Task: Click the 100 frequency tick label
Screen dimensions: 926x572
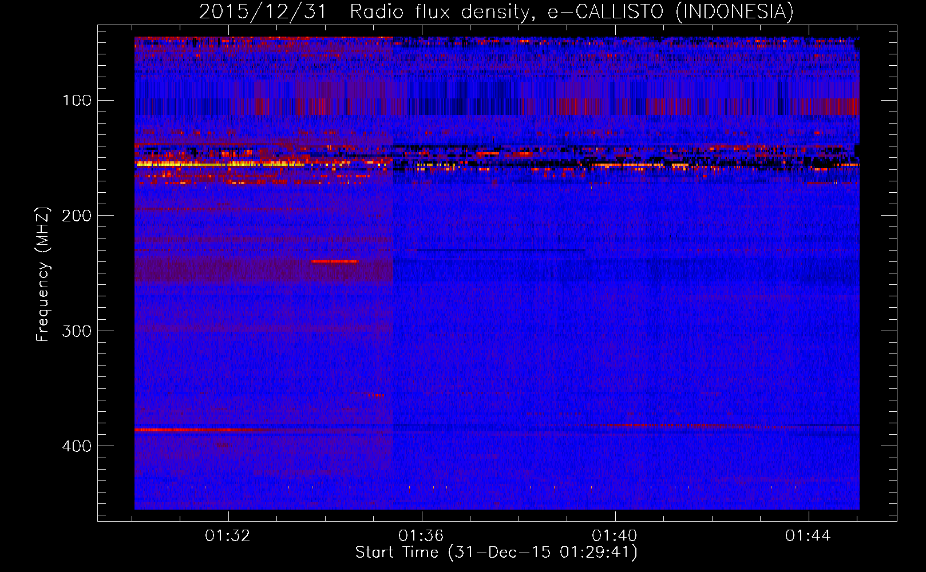Action: point(77,101)
